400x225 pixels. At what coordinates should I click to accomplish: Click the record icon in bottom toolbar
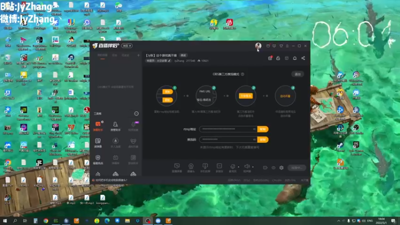[x=265, y=167]
